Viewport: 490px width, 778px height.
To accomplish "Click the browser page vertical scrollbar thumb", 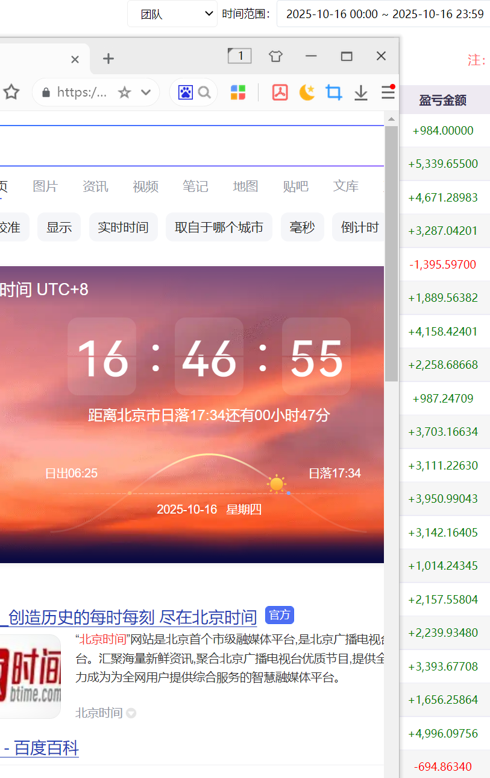I will pos(391,253).
